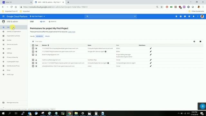
Task: Edit the srtest owner member
Action: point(151,66)
